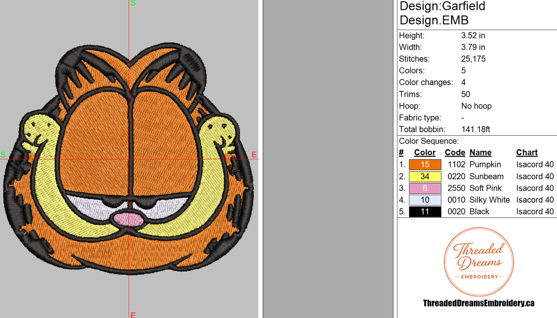The height and width of the screenshot is (318, 557).
Task: Click the Black thread name
Action: (x=479, y=212)
